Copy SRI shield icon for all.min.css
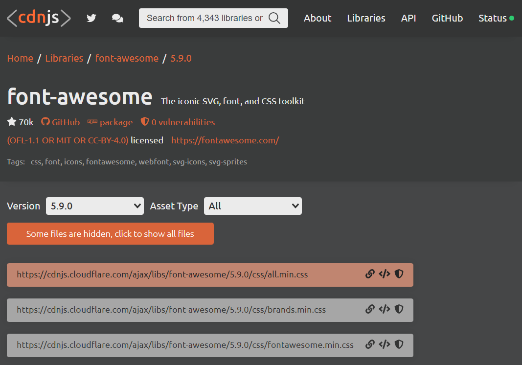 click(x=399, y=274)
